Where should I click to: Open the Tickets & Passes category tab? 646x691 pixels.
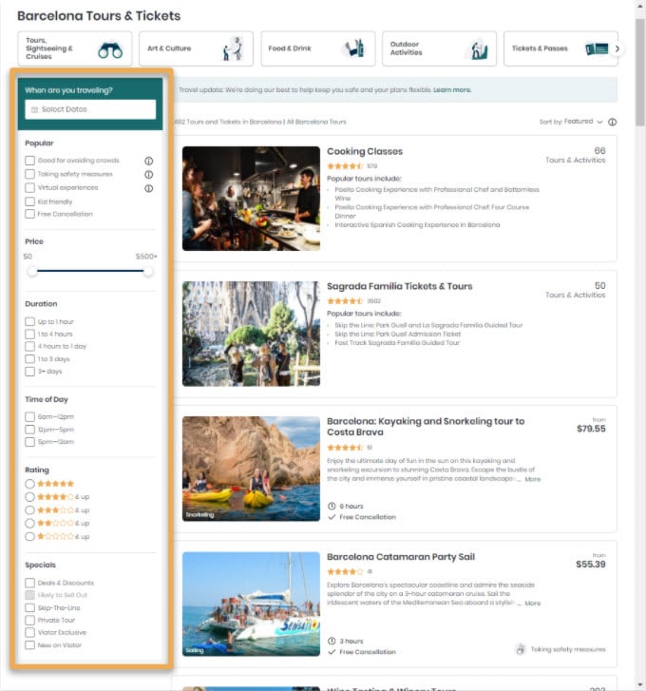[x=560, y=48]
